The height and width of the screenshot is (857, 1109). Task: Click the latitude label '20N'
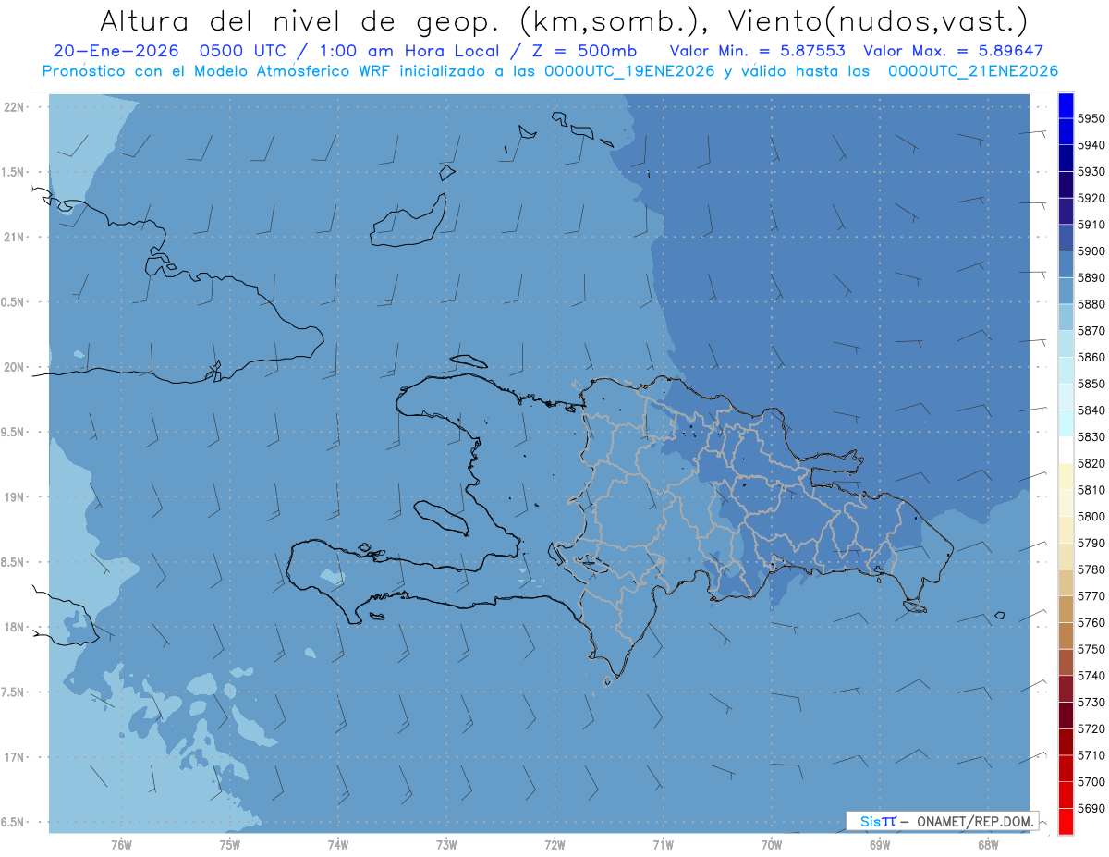coord(14,367)
